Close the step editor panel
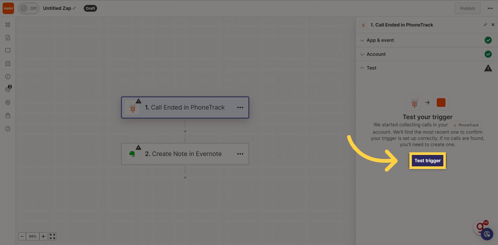This screenshot has height=245, width=498. pos(493,25)
